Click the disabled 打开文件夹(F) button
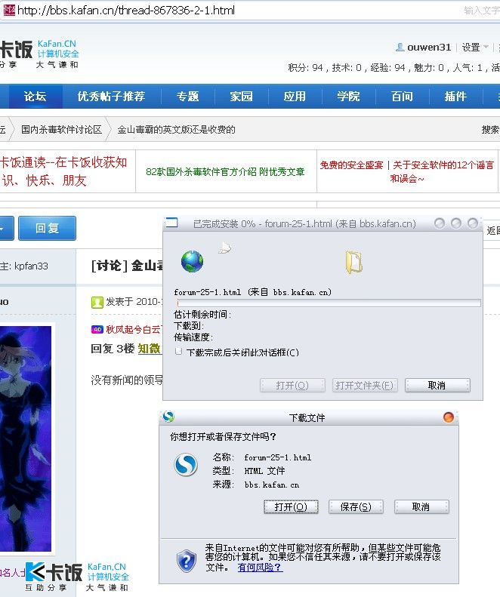 pyautogui.click(x=365, y=386)
